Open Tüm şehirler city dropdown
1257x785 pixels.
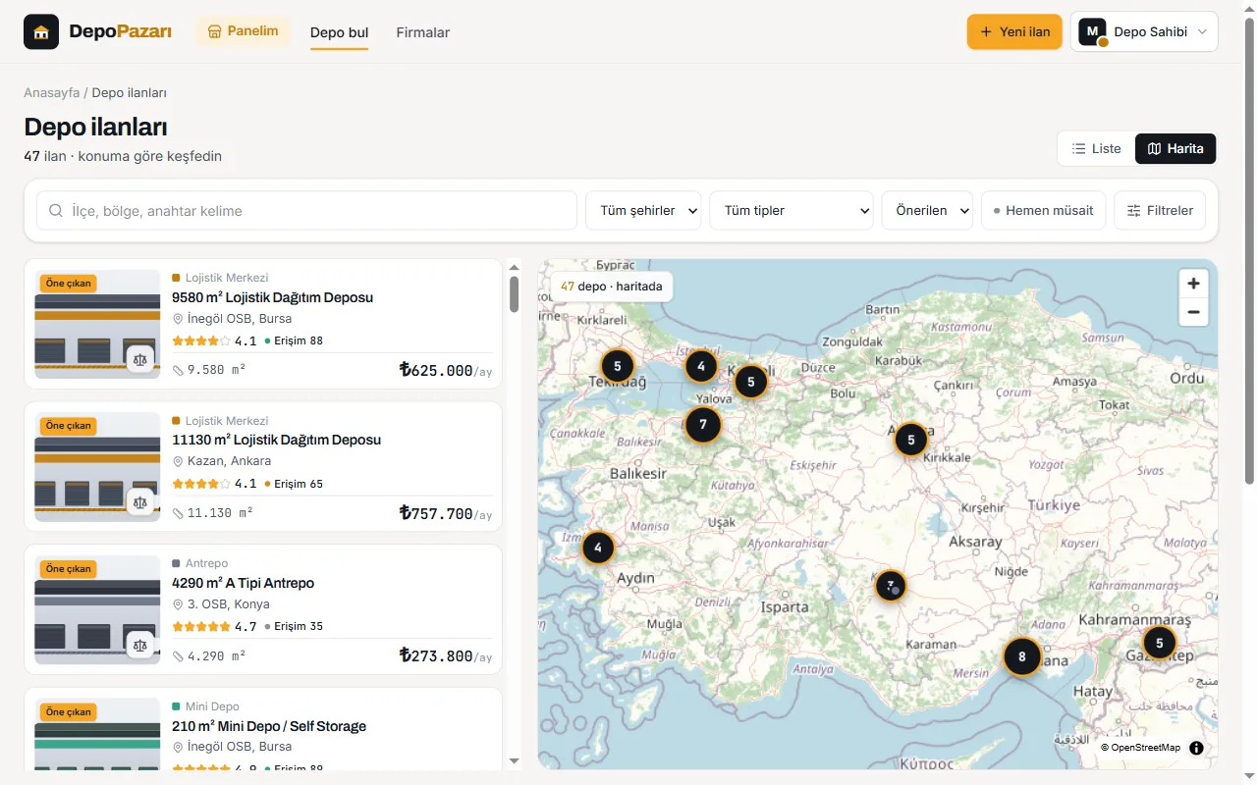click(x=643, y=210)
